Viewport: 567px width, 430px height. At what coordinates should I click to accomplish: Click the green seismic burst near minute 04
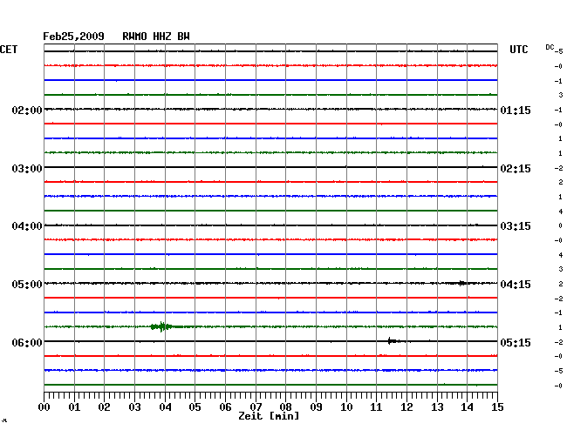point(162,326)
